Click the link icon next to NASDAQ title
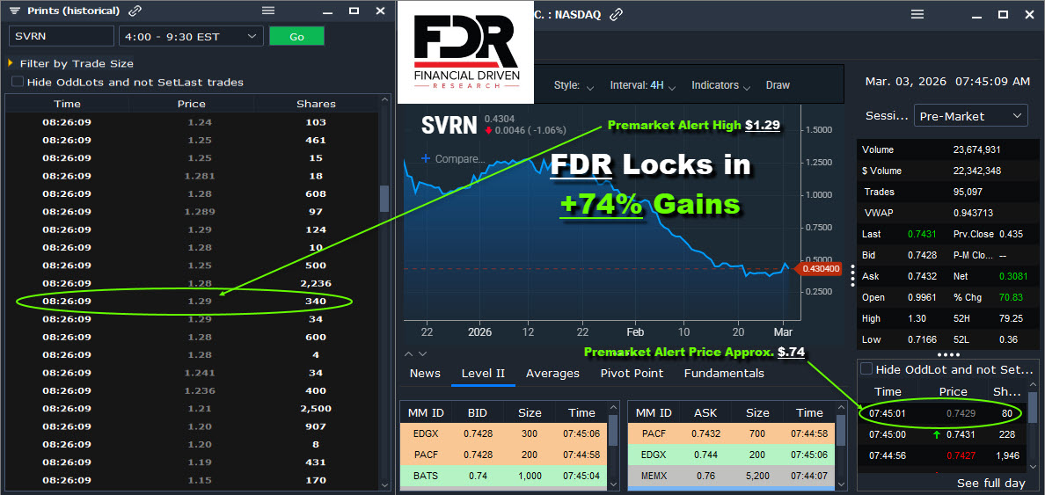 [x=617, y=14]
